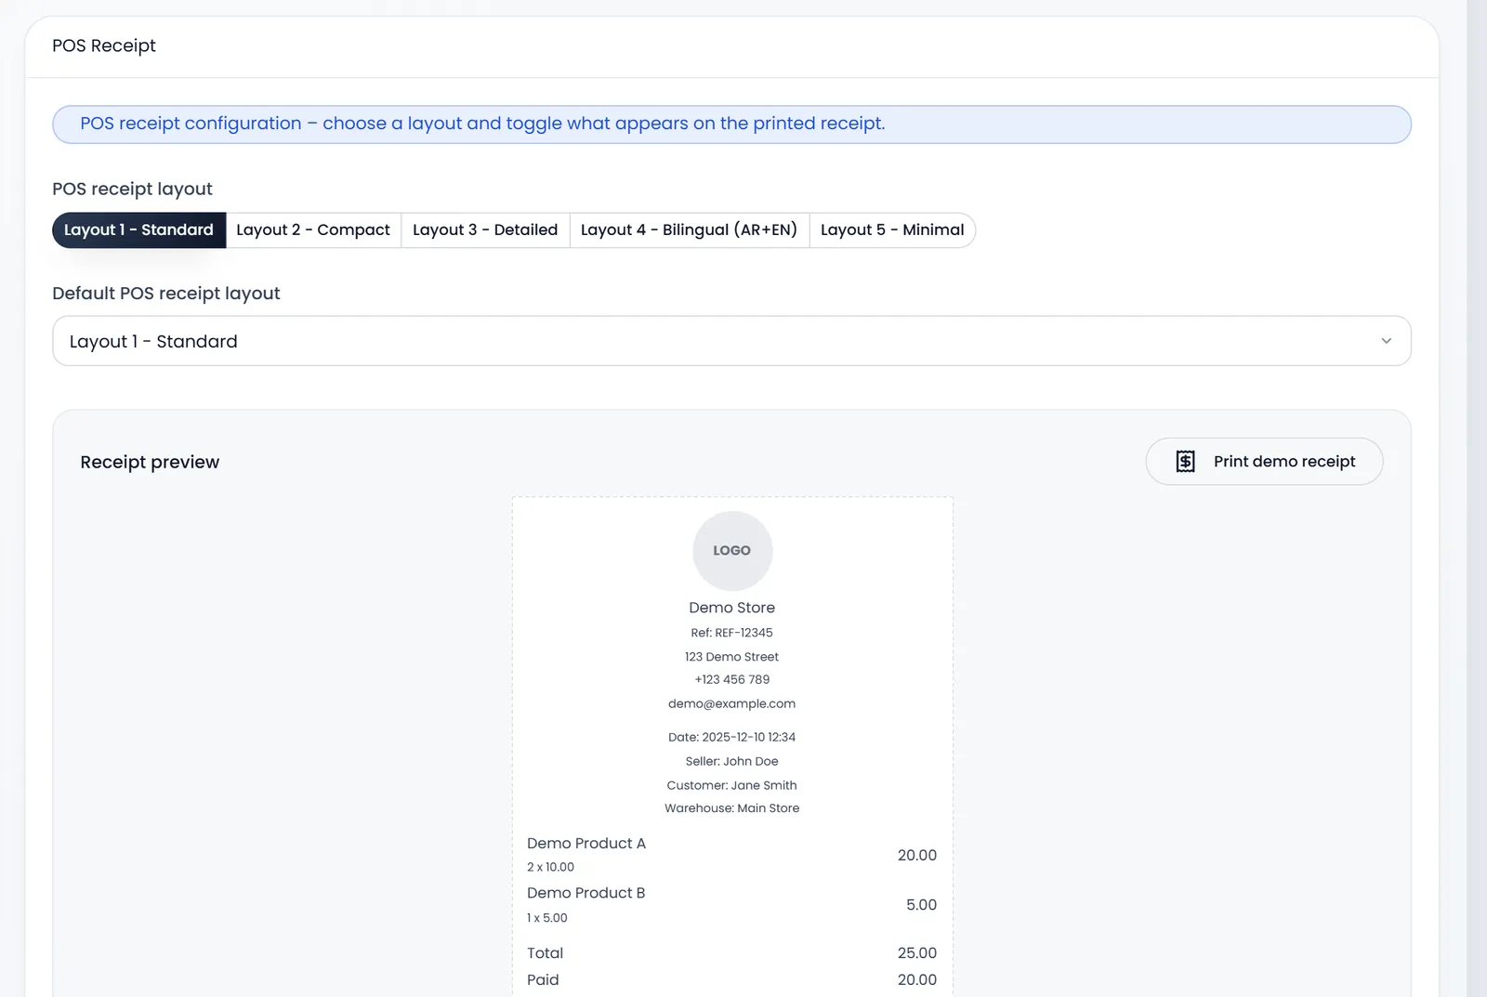
Task: Click the +123 456 789 phone number
Action: 732,680
